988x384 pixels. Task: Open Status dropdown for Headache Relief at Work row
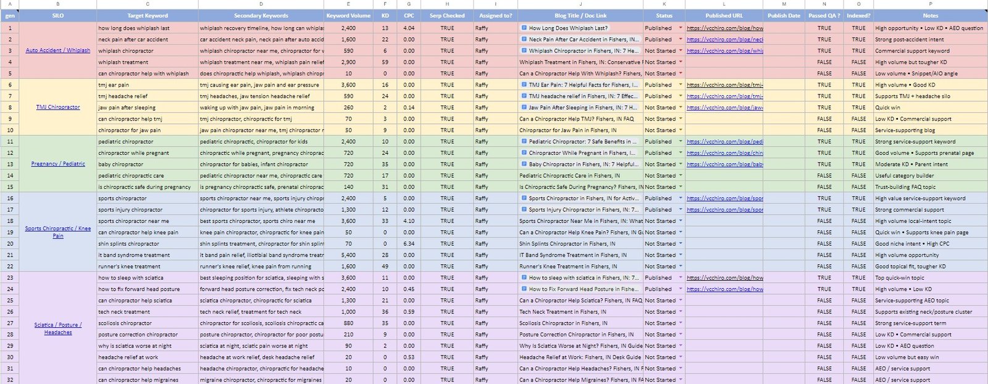[x=680, y=357]
